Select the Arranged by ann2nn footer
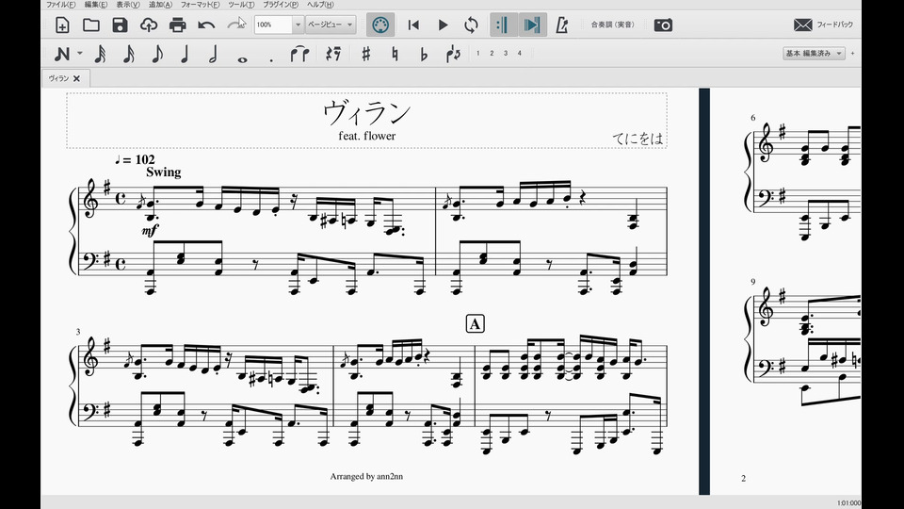904x509 pixels. 366,477
